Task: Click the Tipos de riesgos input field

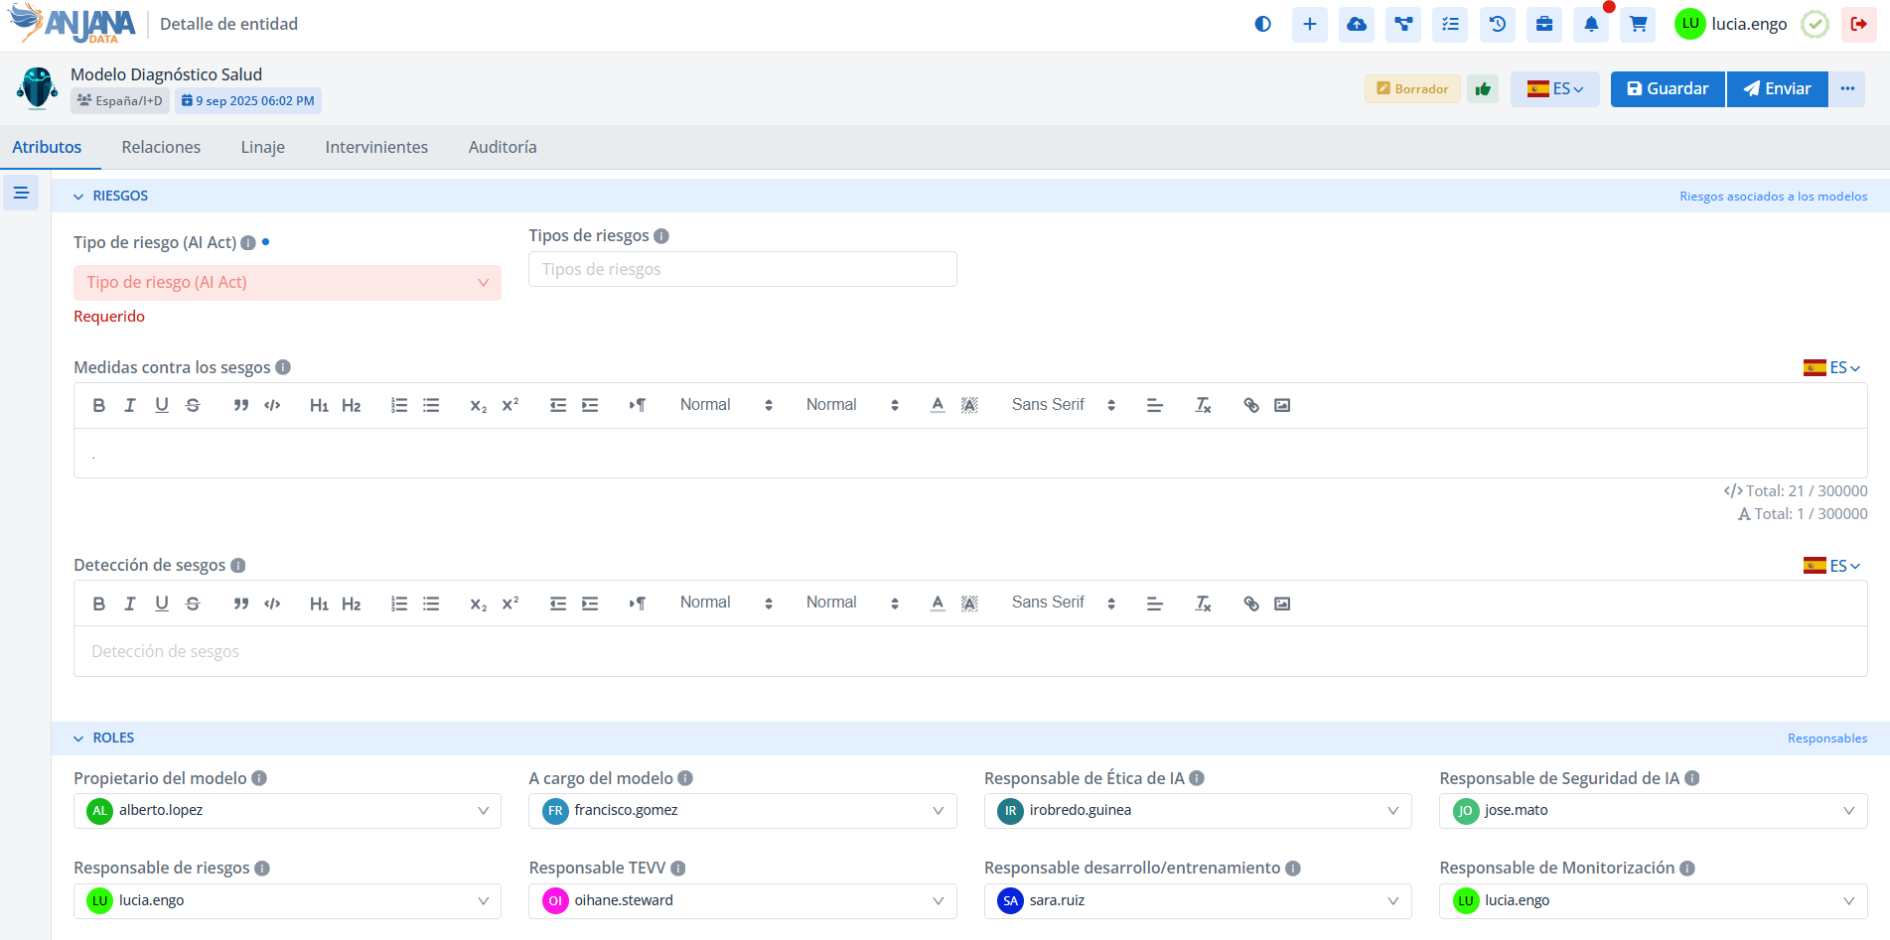Action: (x=742, y=270)
